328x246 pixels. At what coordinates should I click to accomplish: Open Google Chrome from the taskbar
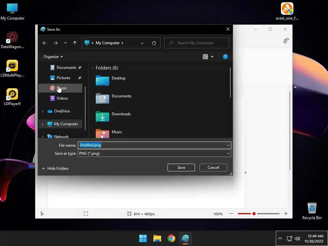click(171, 238)
